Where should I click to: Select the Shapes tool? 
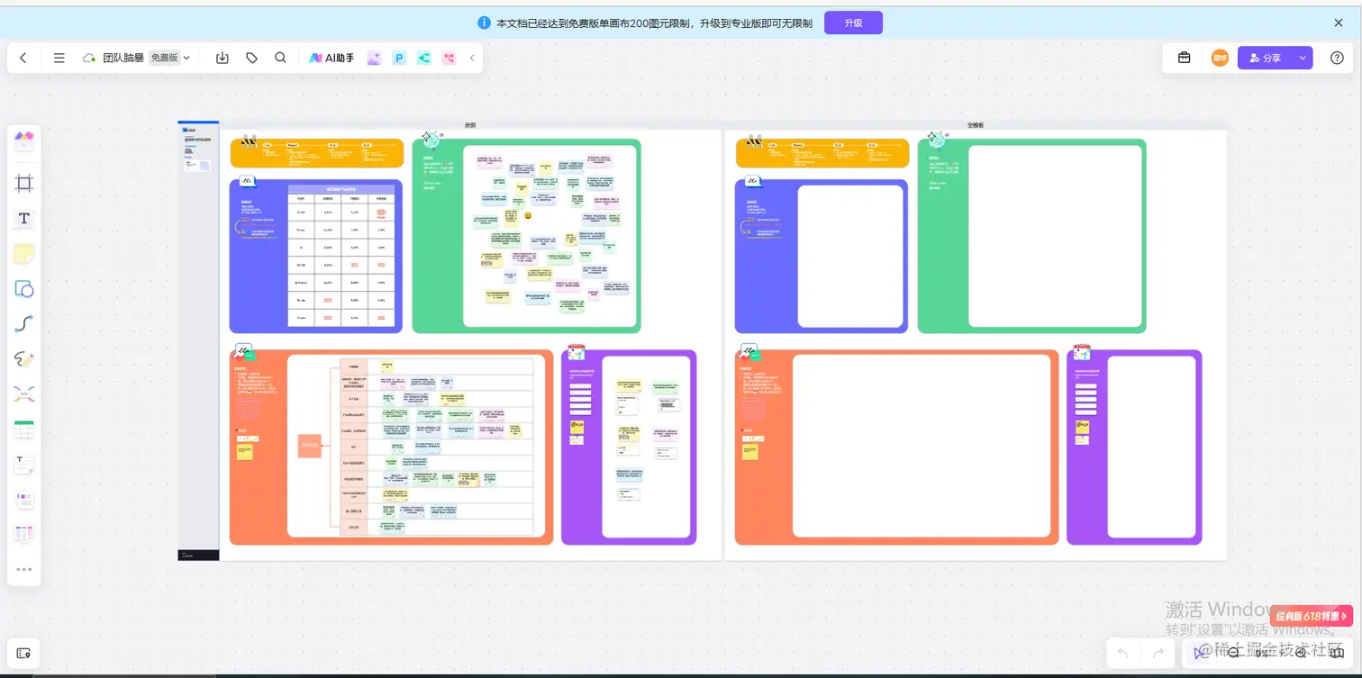pyautogui.click(x=24, y=289)
